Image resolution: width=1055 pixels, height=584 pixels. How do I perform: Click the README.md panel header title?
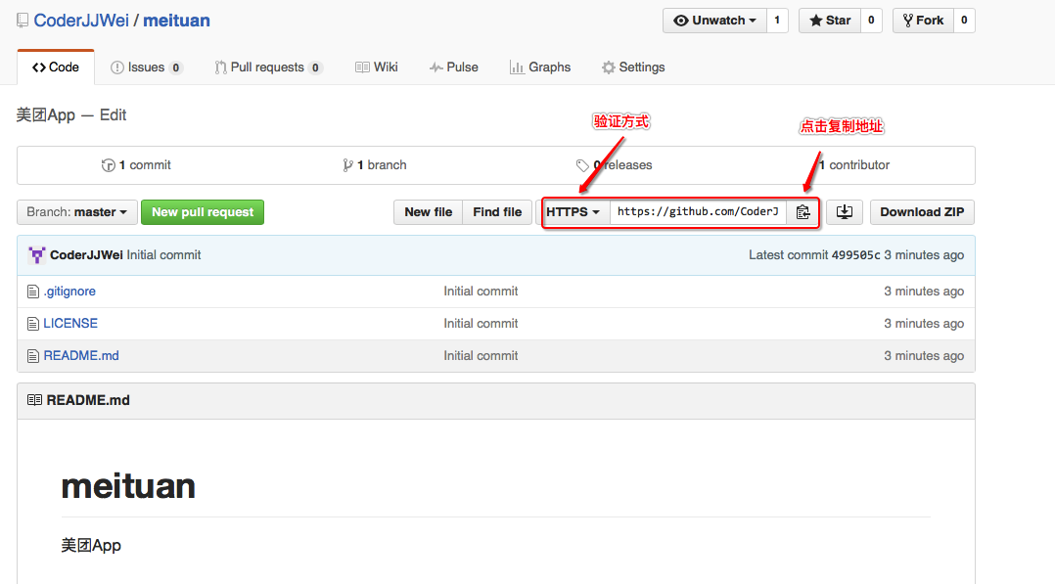tap(88, 400)
